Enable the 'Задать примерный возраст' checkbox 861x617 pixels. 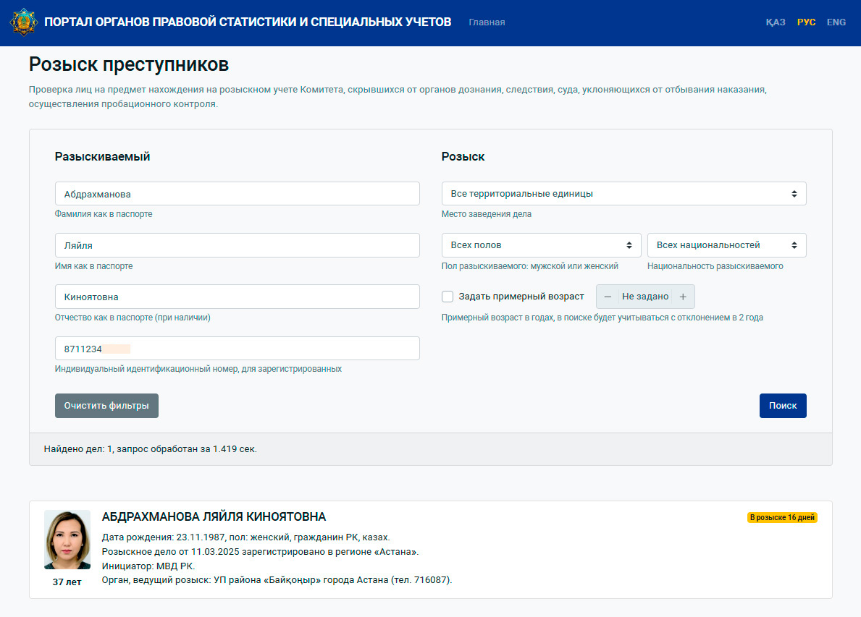point(448,297)
